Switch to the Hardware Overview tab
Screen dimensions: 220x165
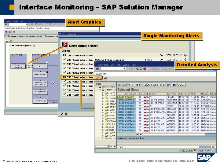34,36
